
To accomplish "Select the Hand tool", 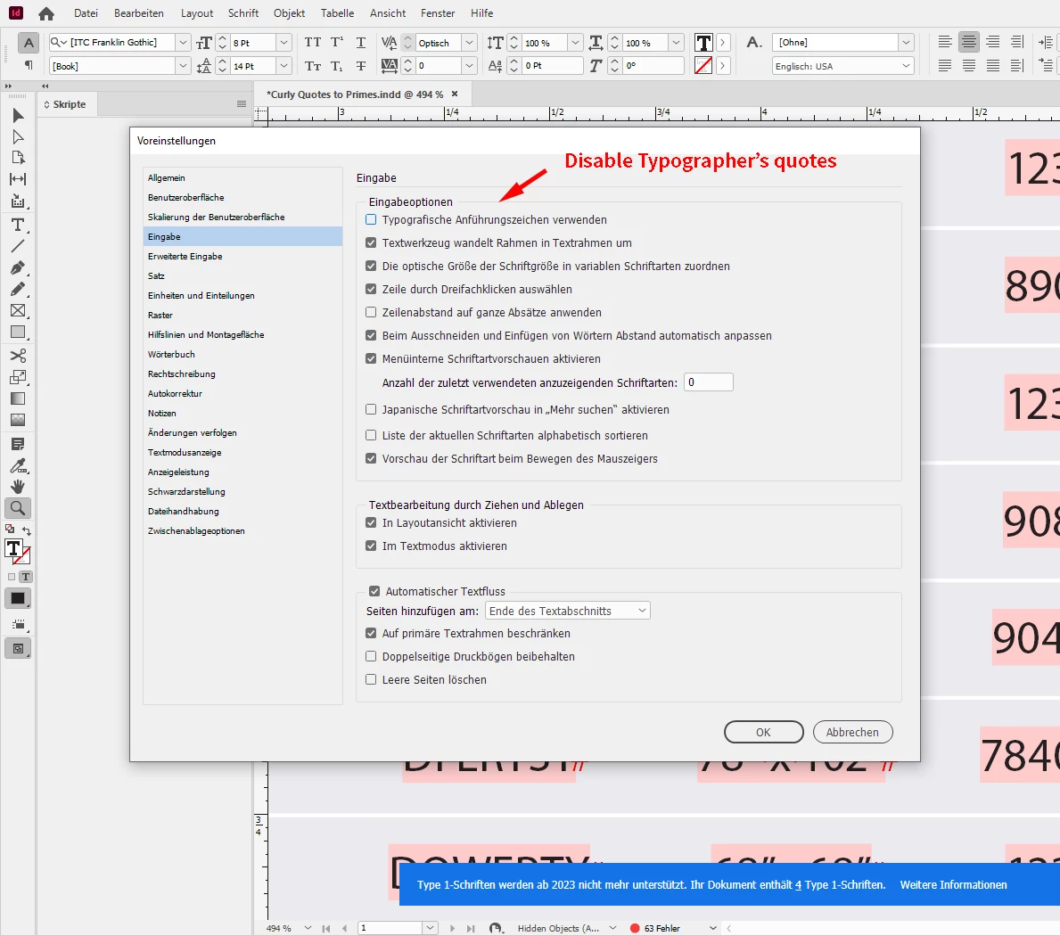I will [x=18, y=487].
